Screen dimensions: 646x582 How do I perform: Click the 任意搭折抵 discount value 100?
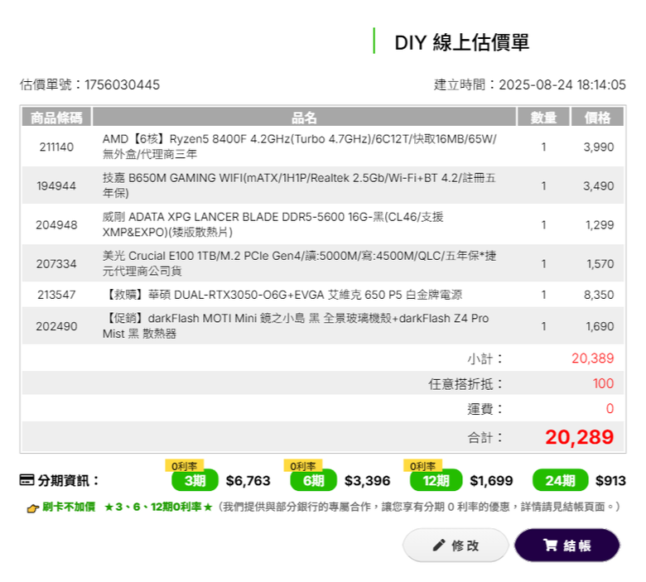point(603,383)
